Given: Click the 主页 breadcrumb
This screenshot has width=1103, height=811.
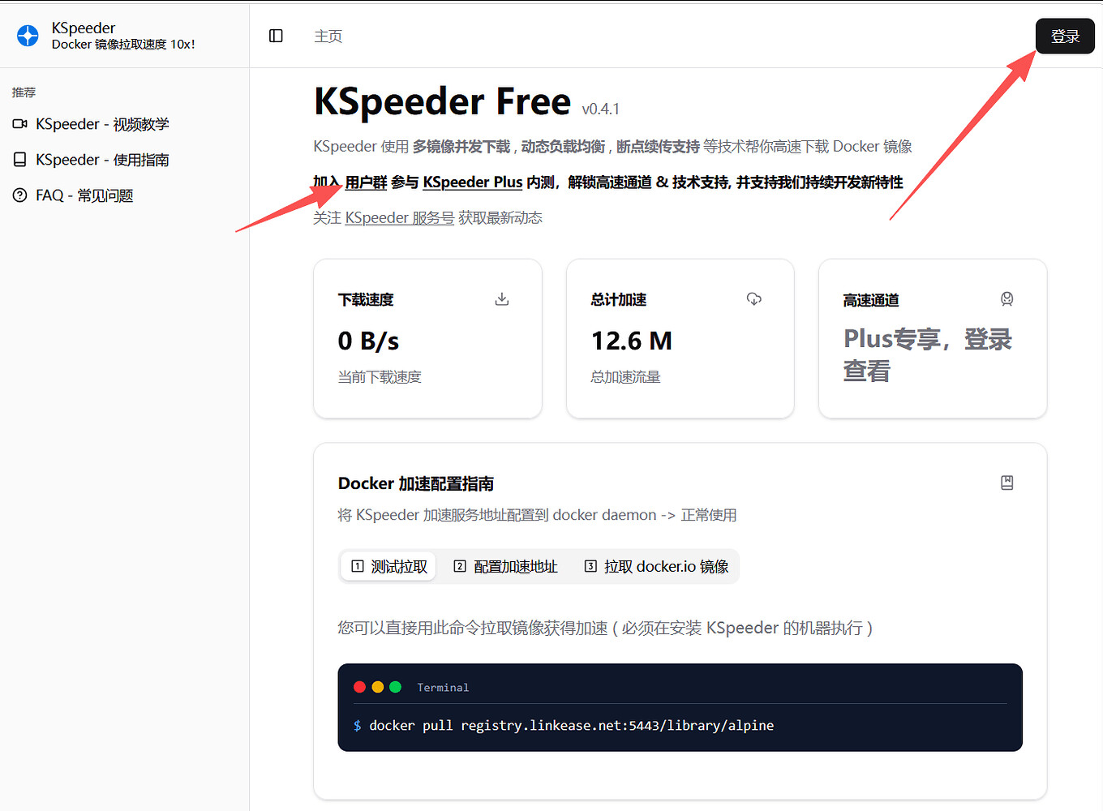Looking at the screenshot, I should [x=328, y=36].
